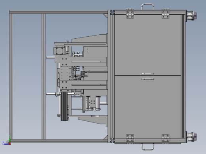Select the black ribbed extrusion column
Image resolution: width=206 pixels, height=154 pixels.
[x=64, y=106]
